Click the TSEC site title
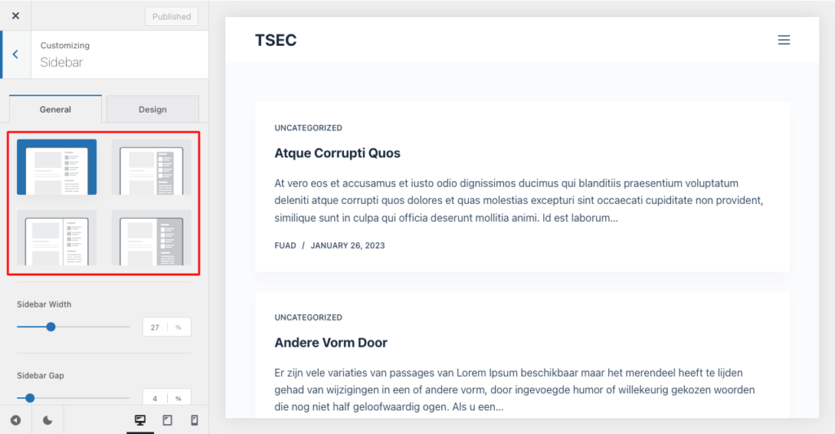 tap(276, 40)
